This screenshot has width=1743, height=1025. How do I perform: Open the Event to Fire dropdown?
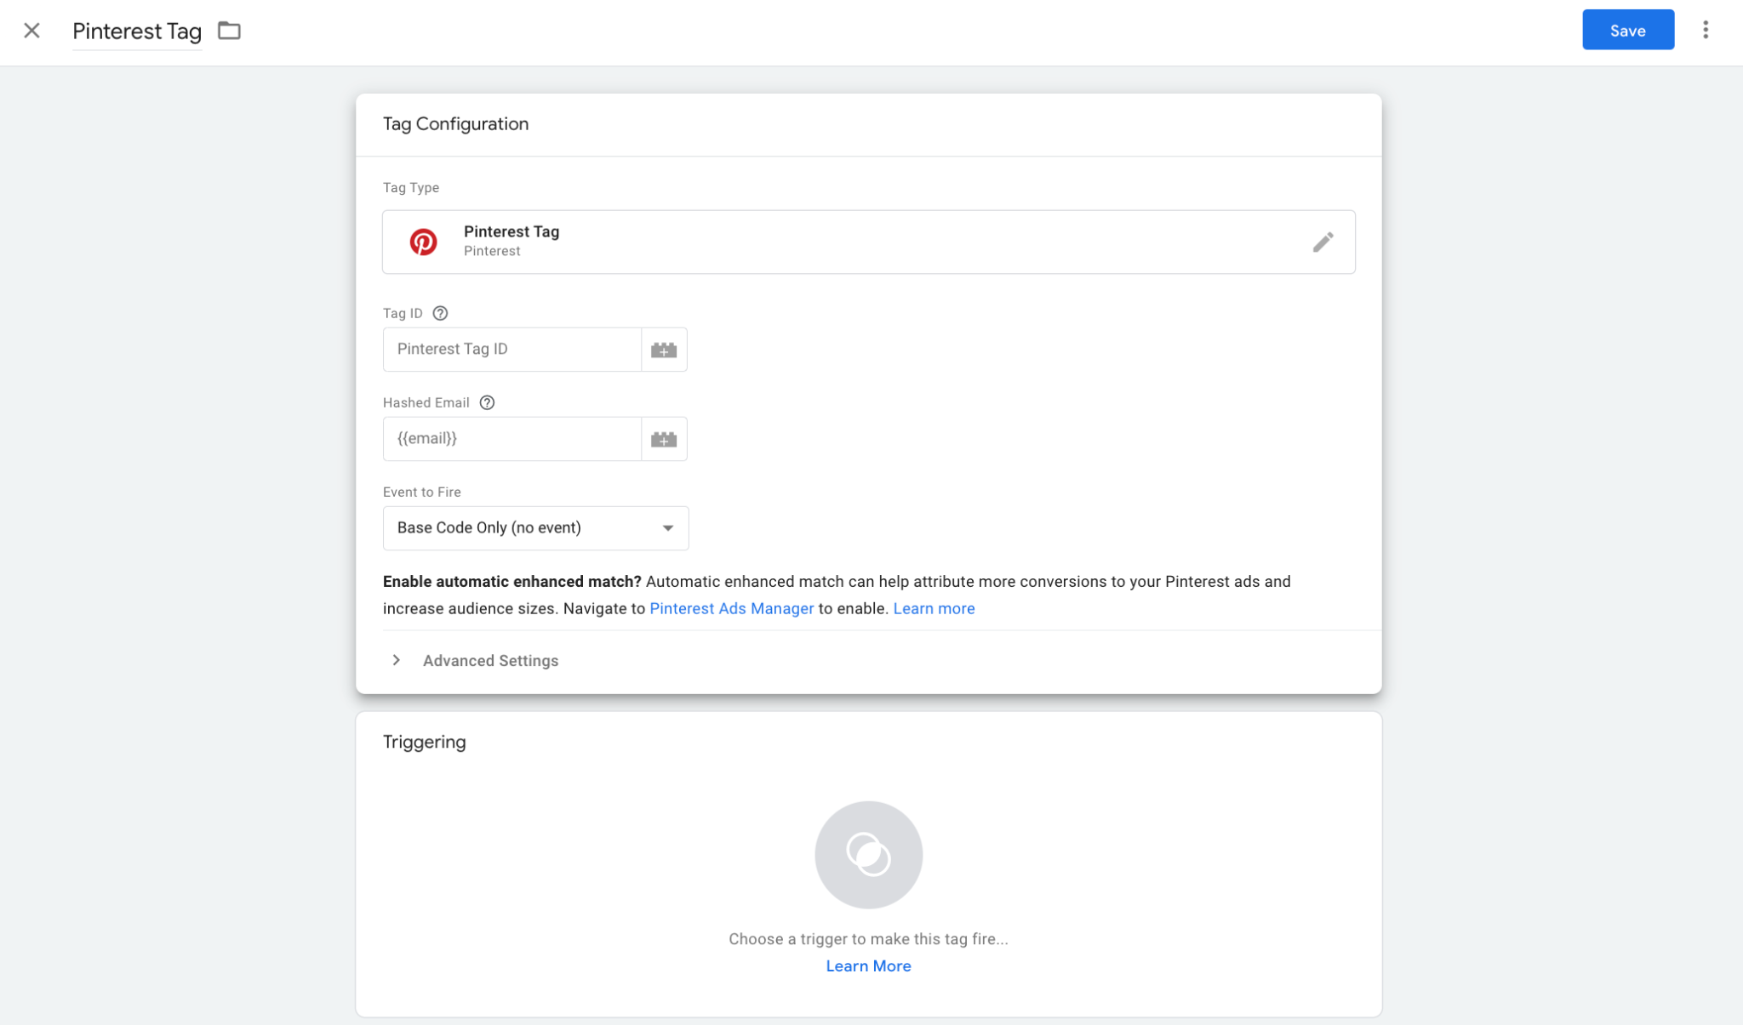(535, 528)
